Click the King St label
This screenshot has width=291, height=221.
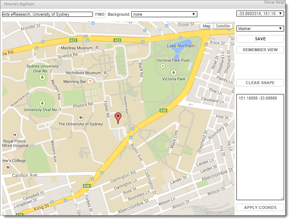(42, 207)
